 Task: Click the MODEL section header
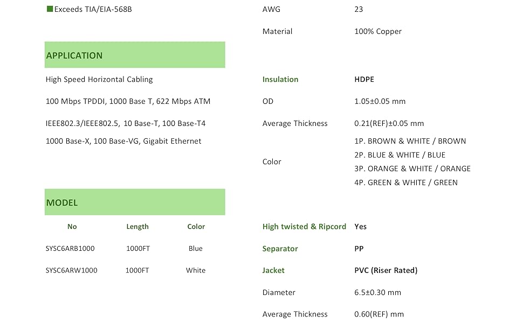coord(62,203)
